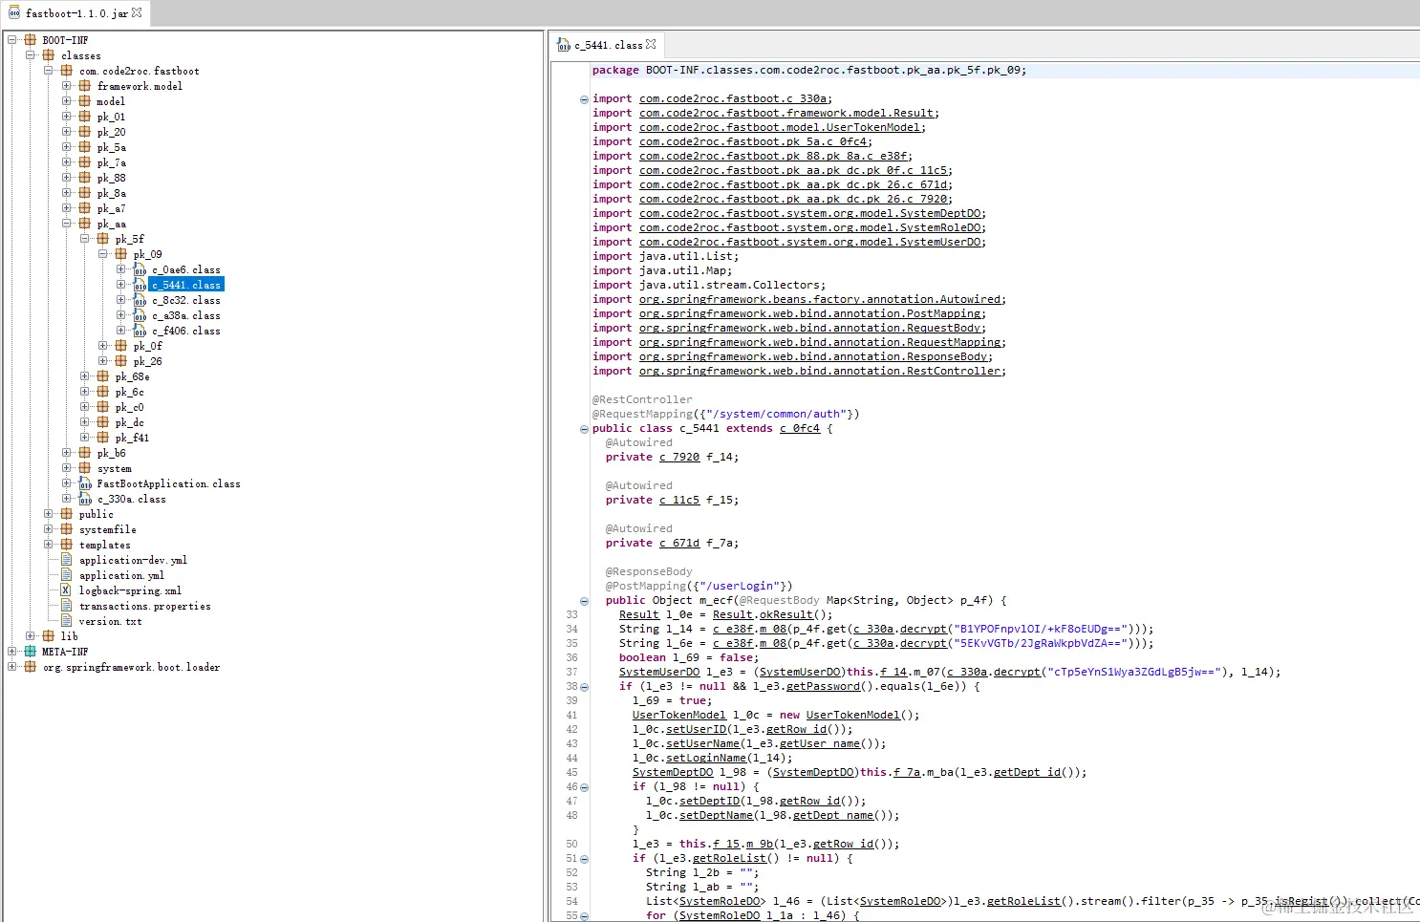
Task: Open the c_0fc4 superclass link
Action: pos(799,428)
